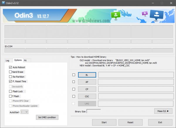The image size is (176, 128).
Task: Enable the Nand Erase checkbox
Action: tap(10, 72)
